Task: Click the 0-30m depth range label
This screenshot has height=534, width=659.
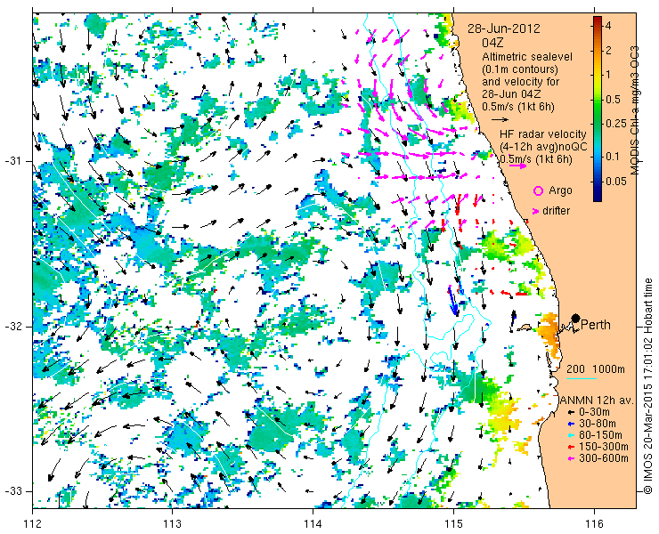Action: pyautogui.click(x=594, y=413)
